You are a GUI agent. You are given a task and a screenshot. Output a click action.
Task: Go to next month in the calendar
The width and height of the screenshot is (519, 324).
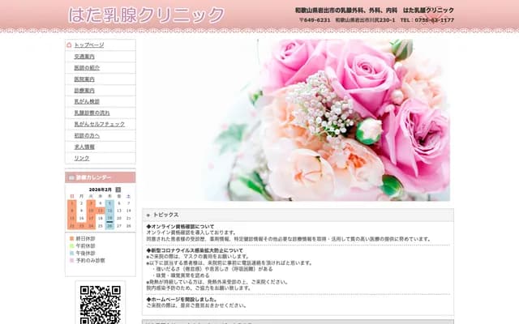(x=118, y=190)
